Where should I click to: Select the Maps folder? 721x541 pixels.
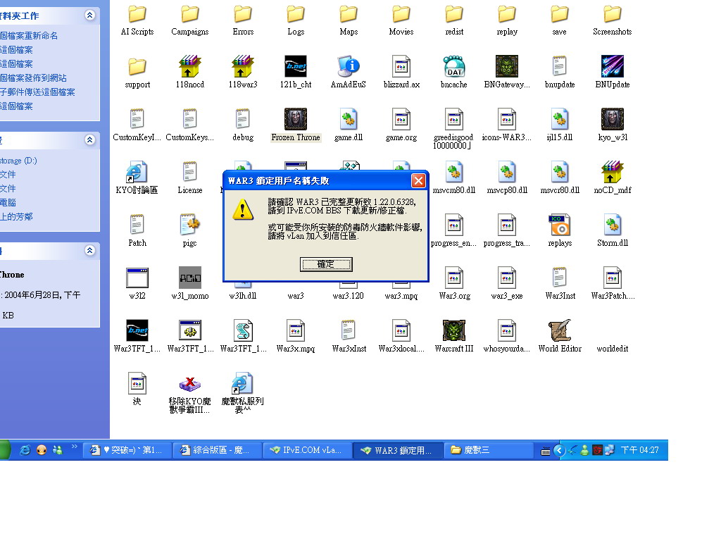tap(348, 14)
